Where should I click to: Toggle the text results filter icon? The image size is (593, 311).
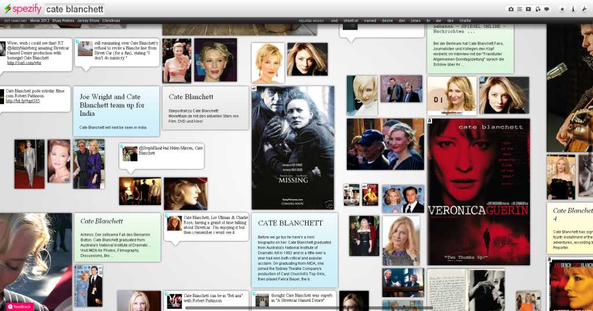coord(519,9)
